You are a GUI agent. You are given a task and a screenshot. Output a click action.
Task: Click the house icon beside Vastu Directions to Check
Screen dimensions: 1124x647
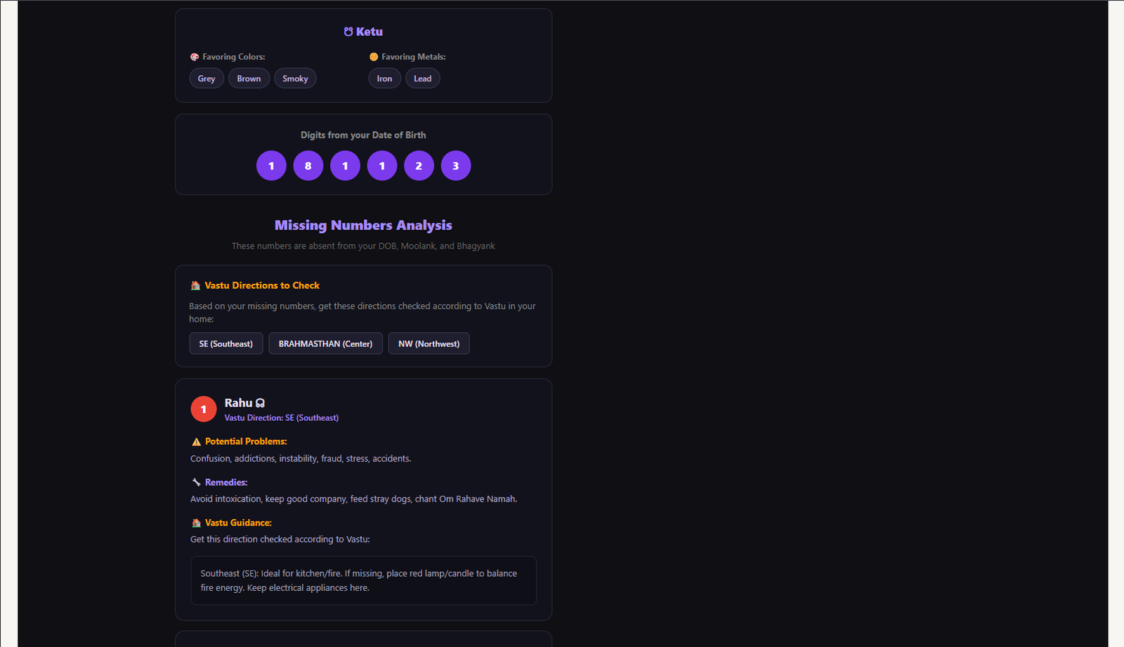(x=195, y=285)
